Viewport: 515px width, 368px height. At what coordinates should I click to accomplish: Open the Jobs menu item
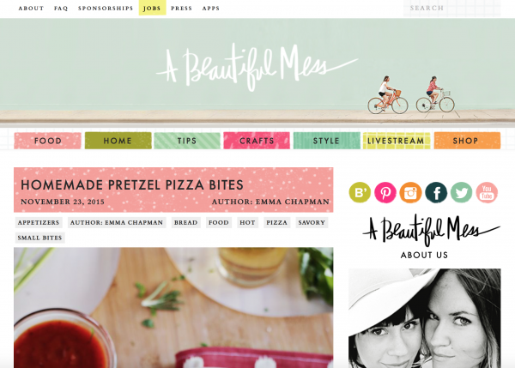pos(152,8)
